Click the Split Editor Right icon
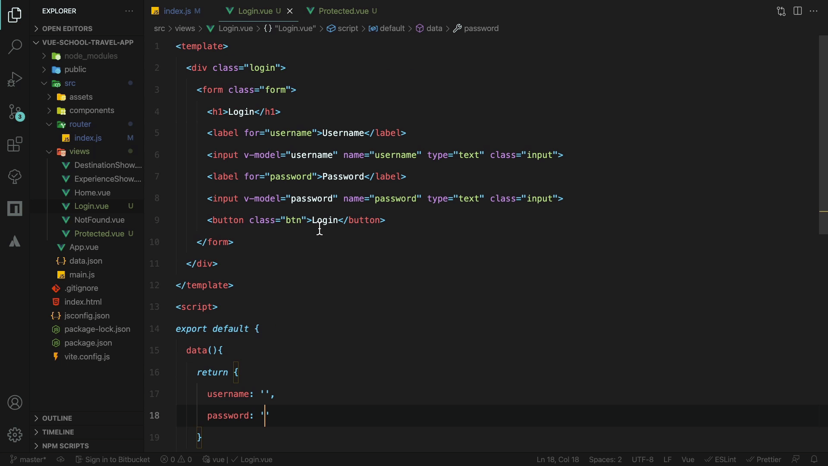Viewport: 828px width, 466px height. pos(797,11)
